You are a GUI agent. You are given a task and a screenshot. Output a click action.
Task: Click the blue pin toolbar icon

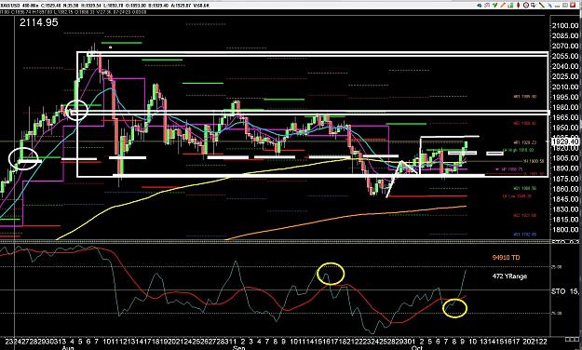click(550, 6)
